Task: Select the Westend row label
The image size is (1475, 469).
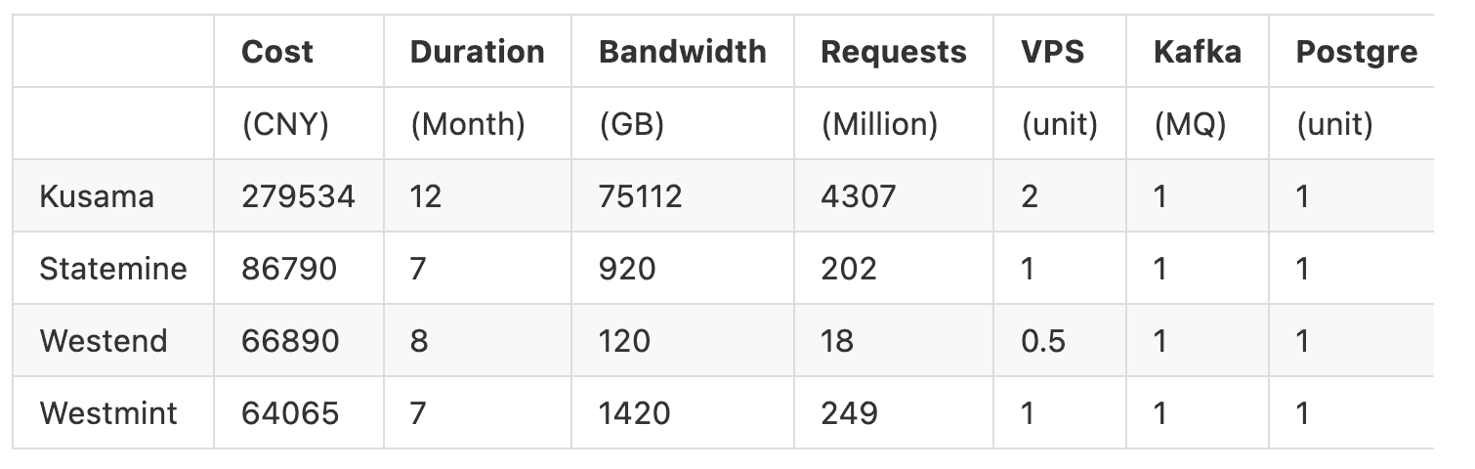Action: point(104,341)
